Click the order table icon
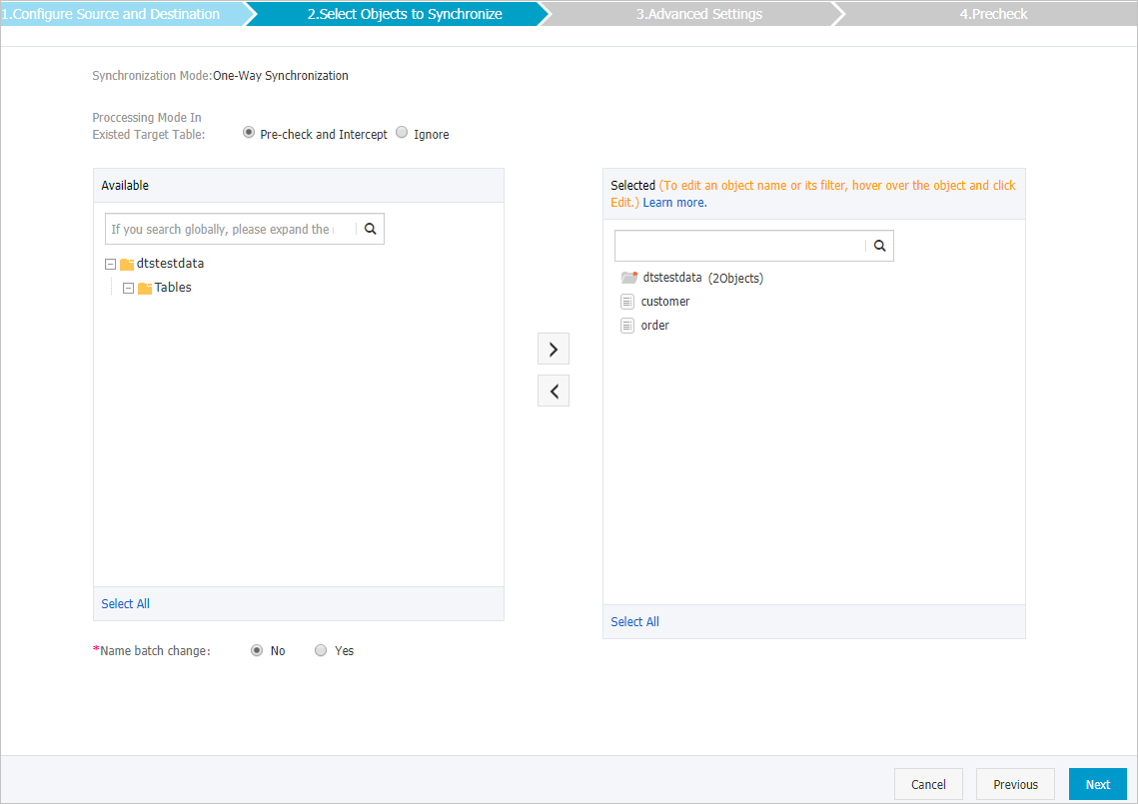This screenshot has width=1138, height=804. [x=627, y=325]
